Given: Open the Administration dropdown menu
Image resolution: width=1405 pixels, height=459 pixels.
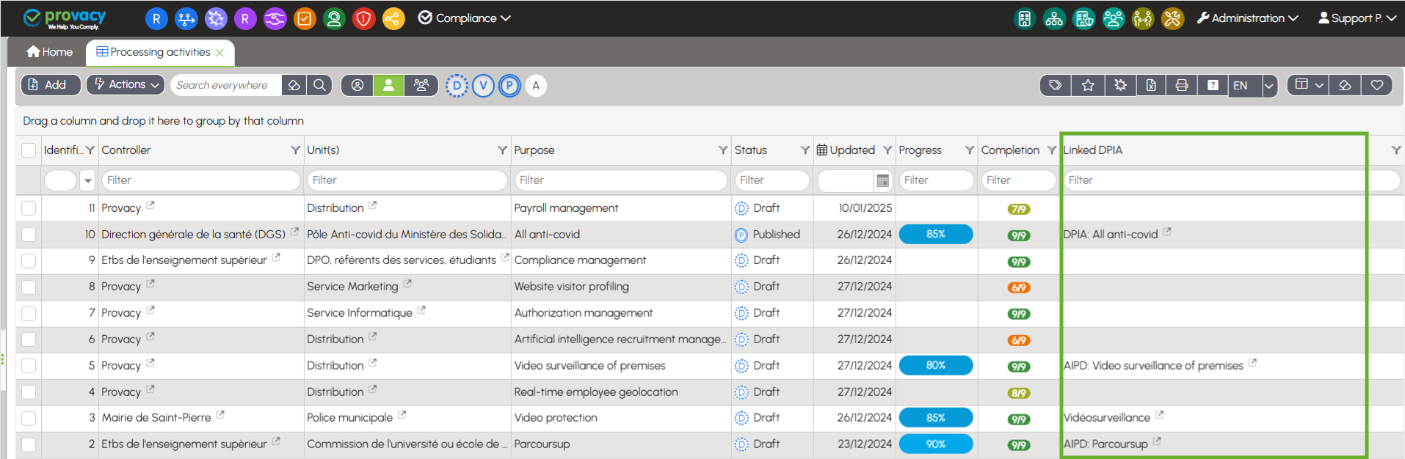Looking at the screenshot, I should point(1247,18).
